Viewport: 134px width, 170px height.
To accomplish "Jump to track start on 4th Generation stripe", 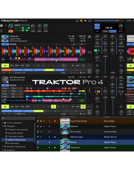I will click(x=3, y=101).
